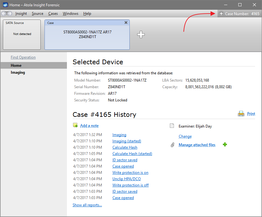Click the printer icon
Screen dimensions: 262x217
click(x=241, y=114)
